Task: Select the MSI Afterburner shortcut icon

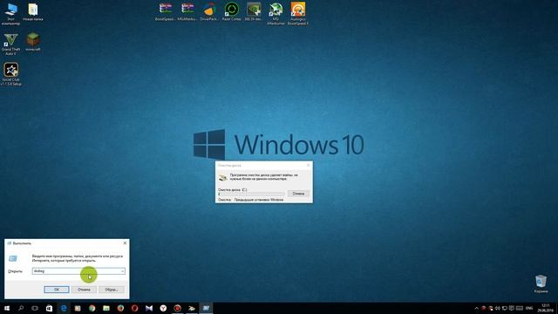Action: point(276,14)
